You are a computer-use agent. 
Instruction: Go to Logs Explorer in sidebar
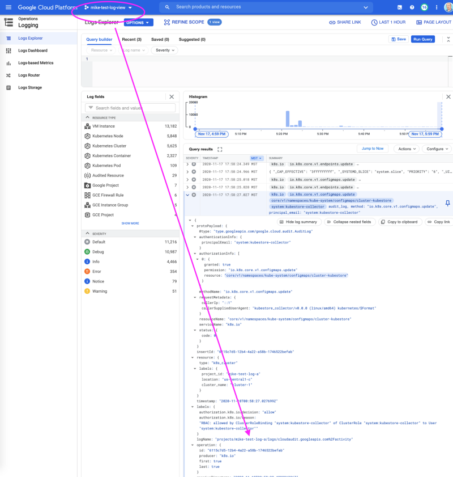coord(39,39)
